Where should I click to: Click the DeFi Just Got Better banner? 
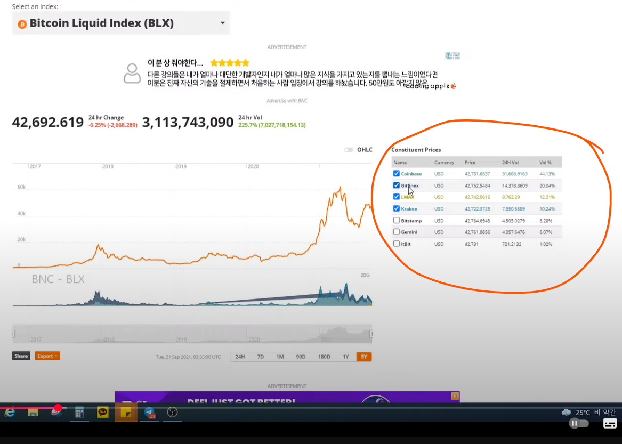click(287, 397)
